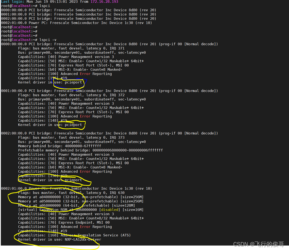Viewport: 289px width, 250px height.
Task: Click the Express Endpoint MSI 00 text
Action: click(83, 222)
